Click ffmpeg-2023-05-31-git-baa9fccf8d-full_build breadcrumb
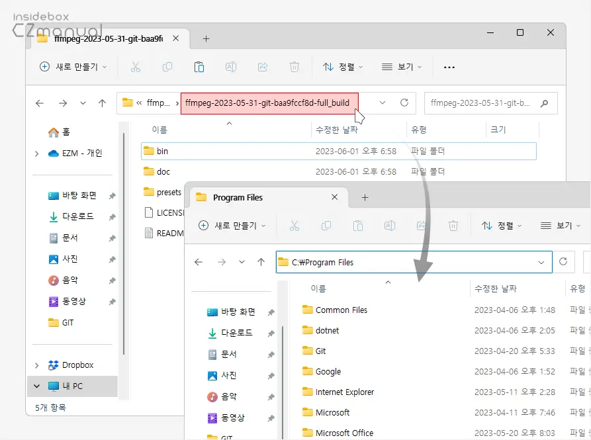The height and width of the screenshot is (440, 591). click(x=267, y=103)
